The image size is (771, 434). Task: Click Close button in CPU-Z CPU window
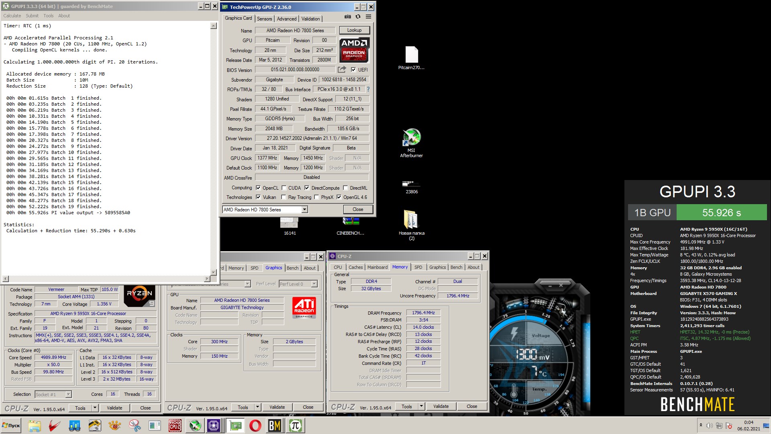[145, 408]
